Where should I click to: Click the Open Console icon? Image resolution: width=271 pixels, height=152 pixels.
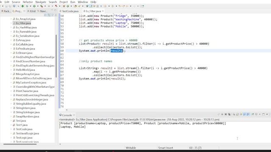tap(263, 114)
